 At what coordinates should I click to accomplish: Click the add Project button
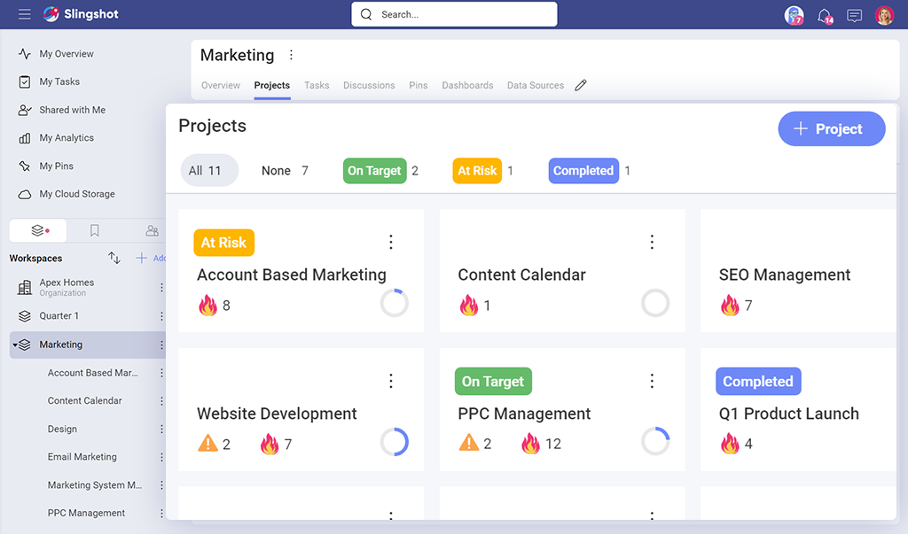click(x=831, y=129)
